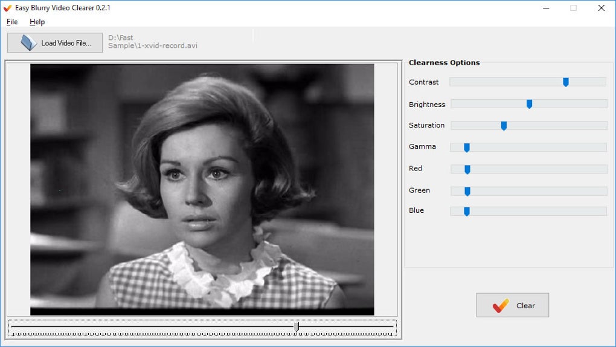Click the Gamma label
Image resolution: width=616 pixels, height=347 pixels.
pos(422,146)
